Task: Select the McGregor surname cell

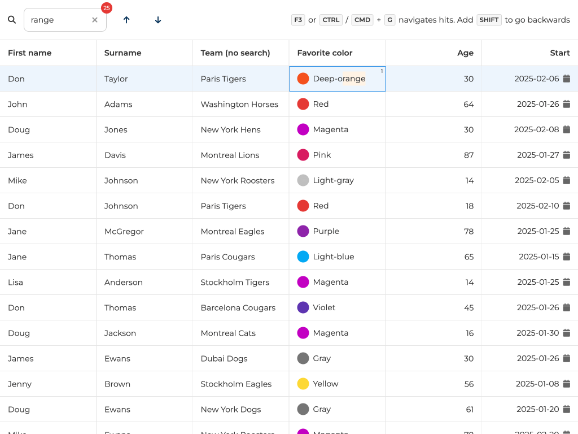Action: 124,231
